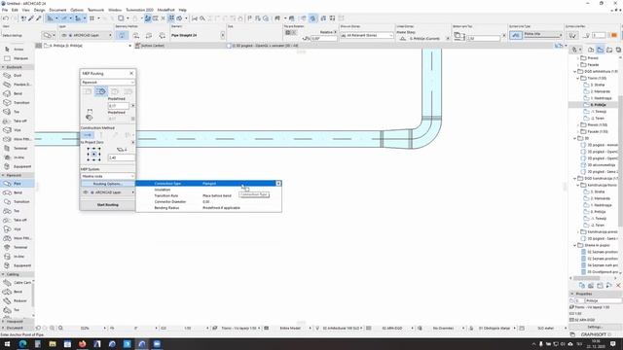Click the grid snap icon in toolbar
The image size is (623, 350).
click(x=92, y=18)
